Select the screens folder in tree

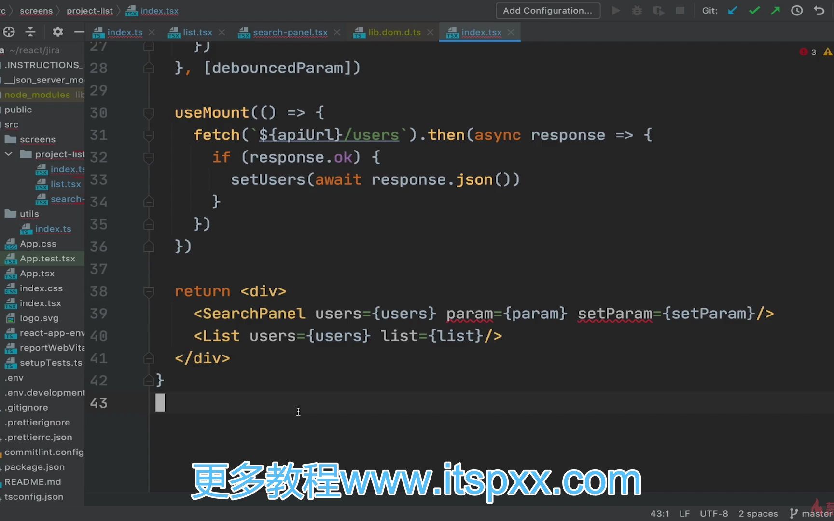[38, 139]
